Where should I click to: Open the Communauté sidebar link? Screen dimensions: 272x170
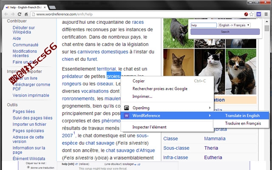[x=25, y=45]
